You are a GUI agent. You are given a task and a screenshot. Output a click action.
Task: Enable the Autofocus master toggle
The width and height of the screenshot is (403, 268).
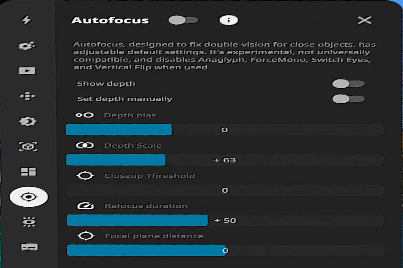184,20
